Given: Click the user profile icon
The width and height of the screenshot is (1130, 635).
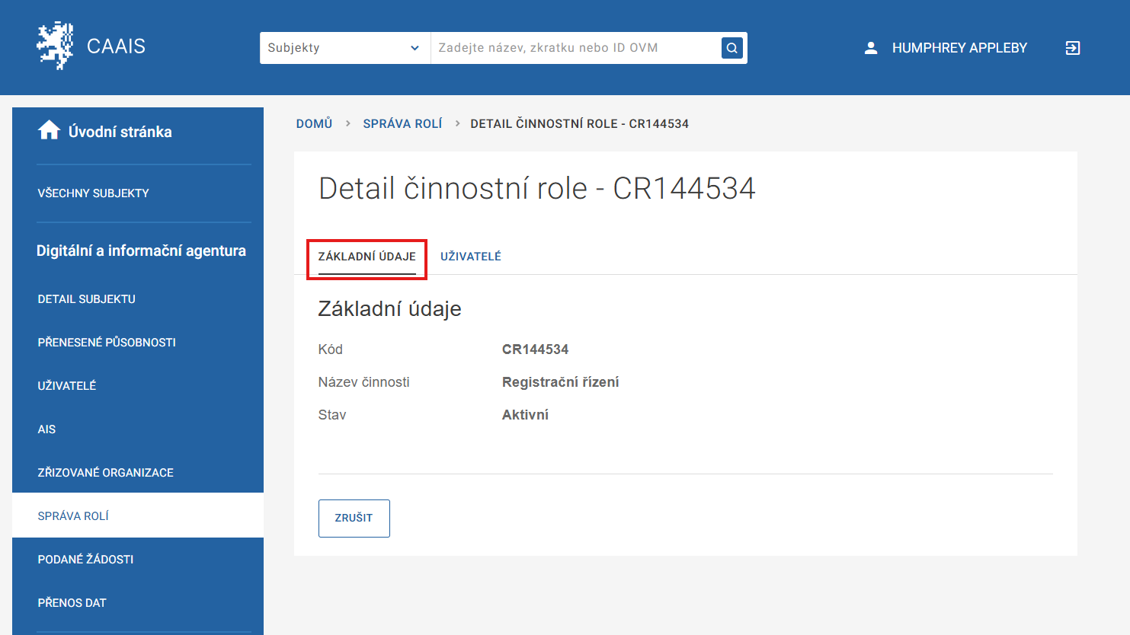Looking at the screenshot, I should click(871, 48).
